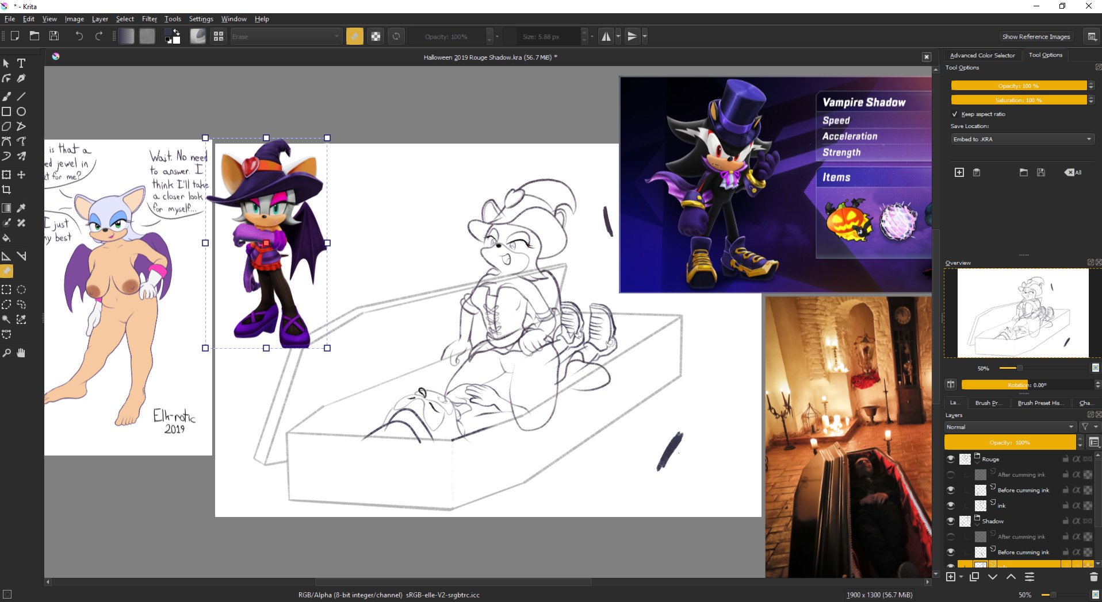Open the layer filter funnel dropdown
Image resolution: width=1102 pixels, height=602 pixels.
(x=1089, y=427)
